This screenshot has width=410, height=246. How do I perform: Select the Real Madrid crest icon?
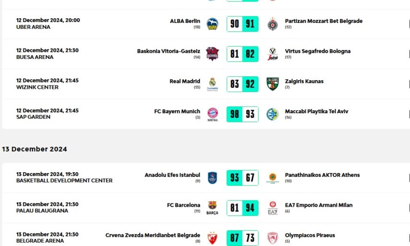click(212, 84)
